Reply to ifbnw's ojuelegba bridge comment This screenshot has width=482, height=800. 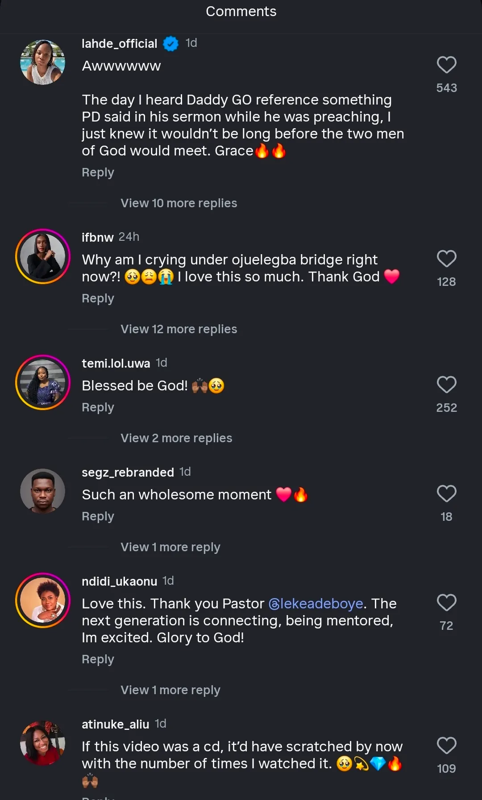coord(98,298)
